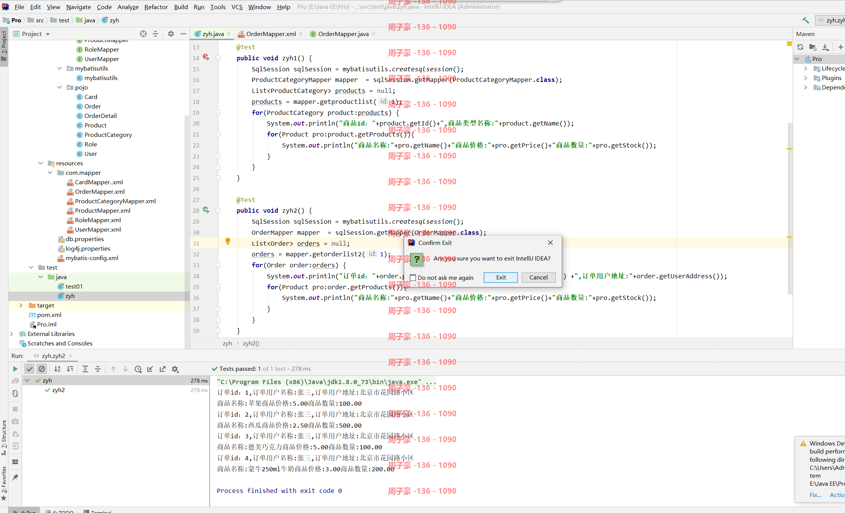Collapse the mybatisutils package

(x=60, y=68)
